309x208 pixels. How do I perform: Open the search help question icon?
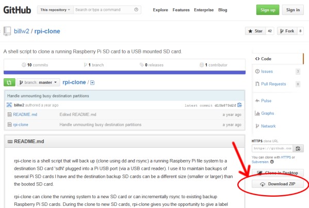pos(136,10)
